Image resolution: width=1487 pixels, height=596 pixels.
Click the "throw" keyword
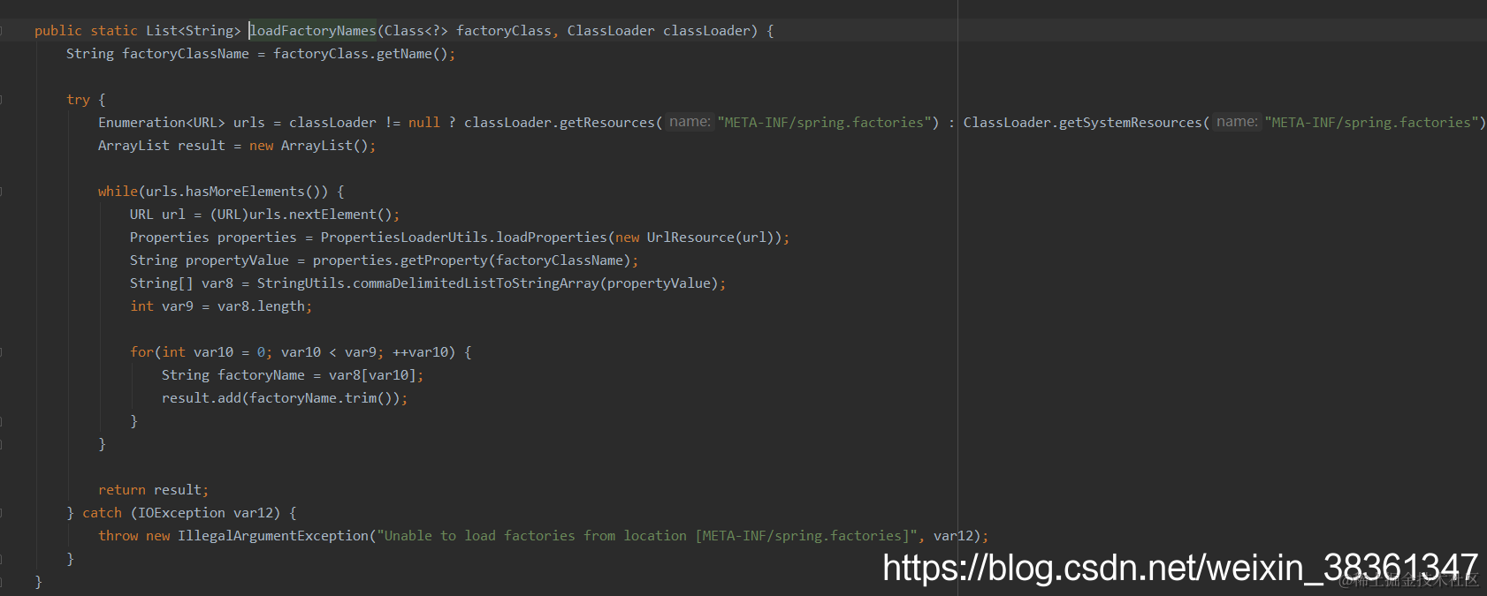[x=118, y=536]
